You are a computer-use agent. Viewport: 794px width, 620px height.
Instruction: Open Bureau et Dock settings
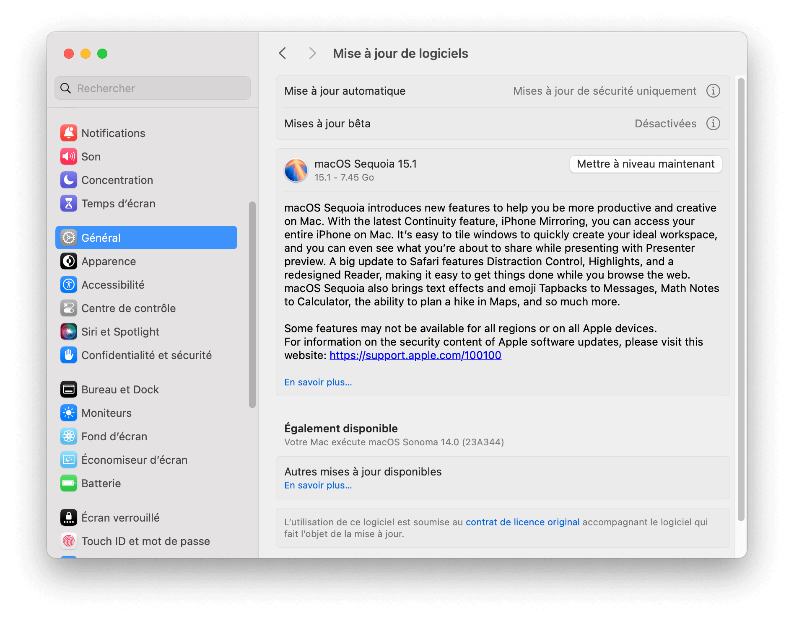tap(146, 389)
